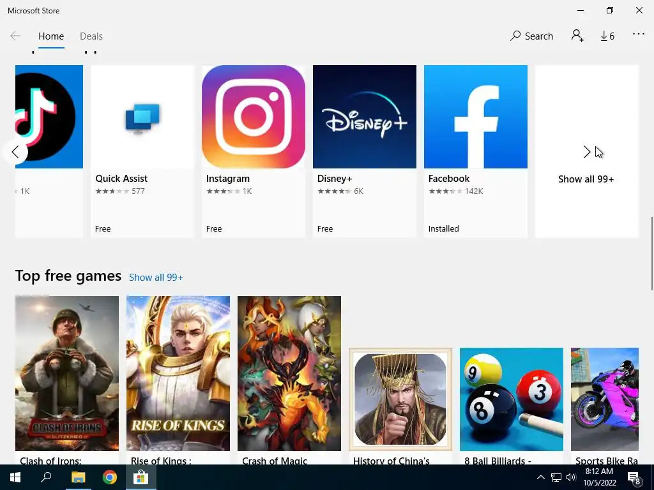Screen dimensions: 654x490
Task: Click the Free label under Instagram
Action: (214, 229)
